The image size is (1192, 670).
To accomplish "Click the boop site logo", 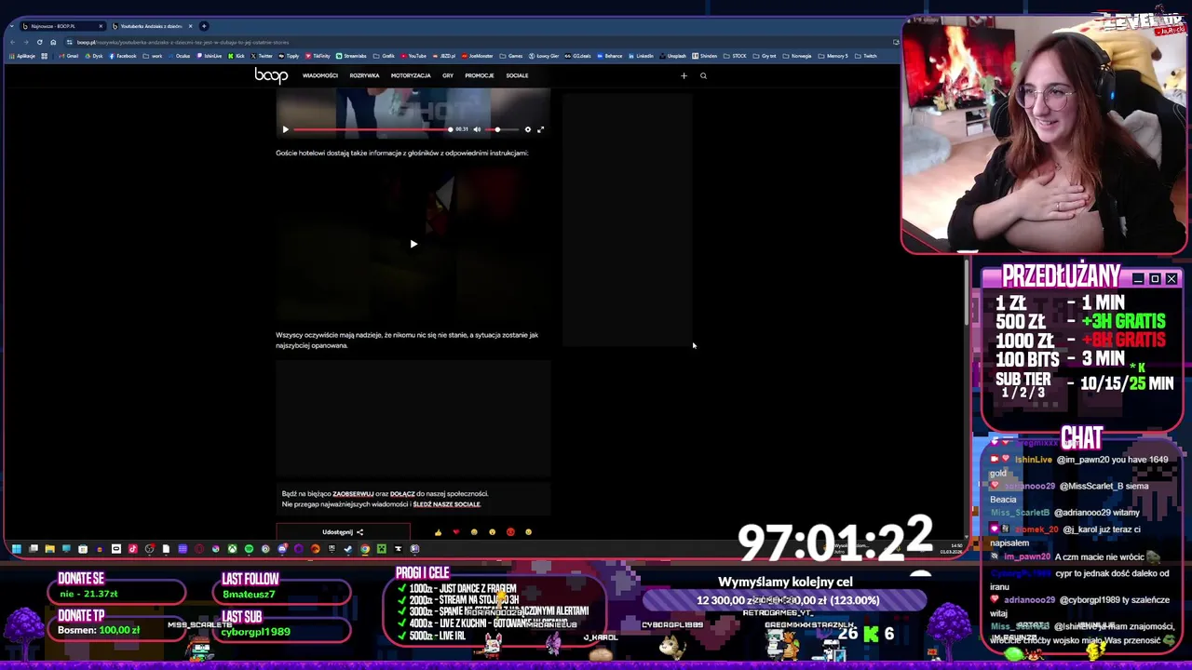I will [x=271, y=75].
